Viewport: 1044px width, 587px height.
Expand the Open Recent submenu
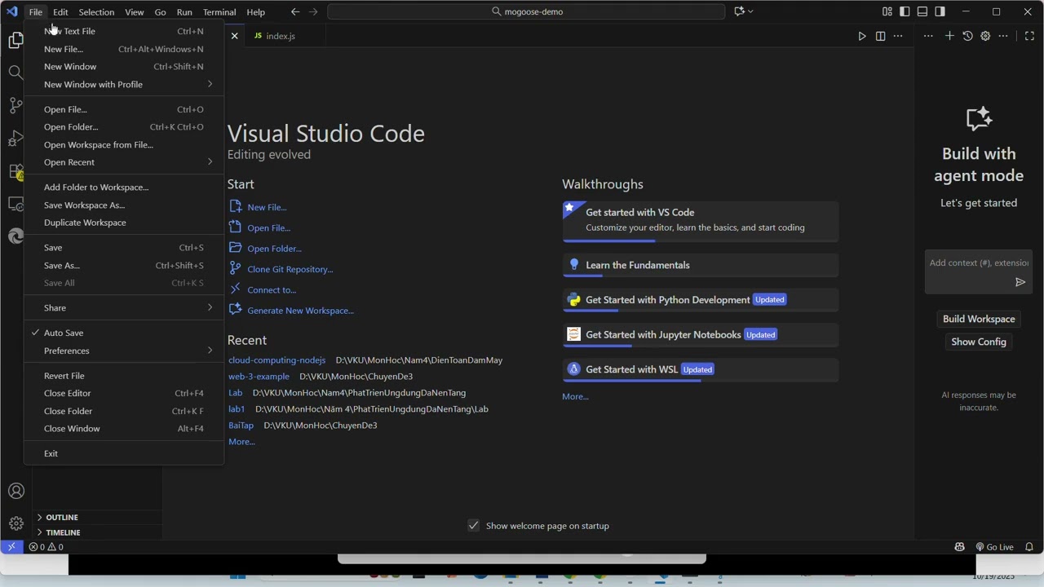click(x=124, y=162)
